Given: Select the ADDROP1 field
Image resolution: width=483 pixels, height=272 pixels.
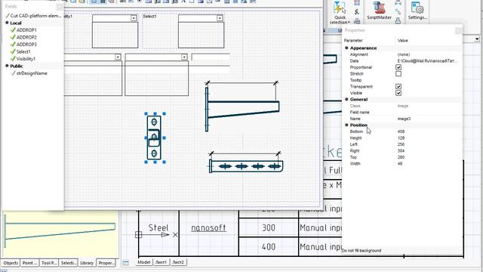Looking at the screenshot, I should pyautogui.click(x=26, y=30).
